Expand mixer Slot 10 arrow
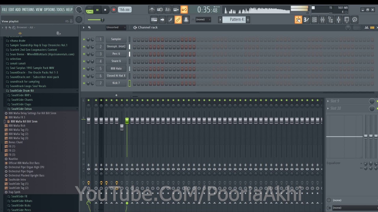378x212 pixels. pos(328,108)
